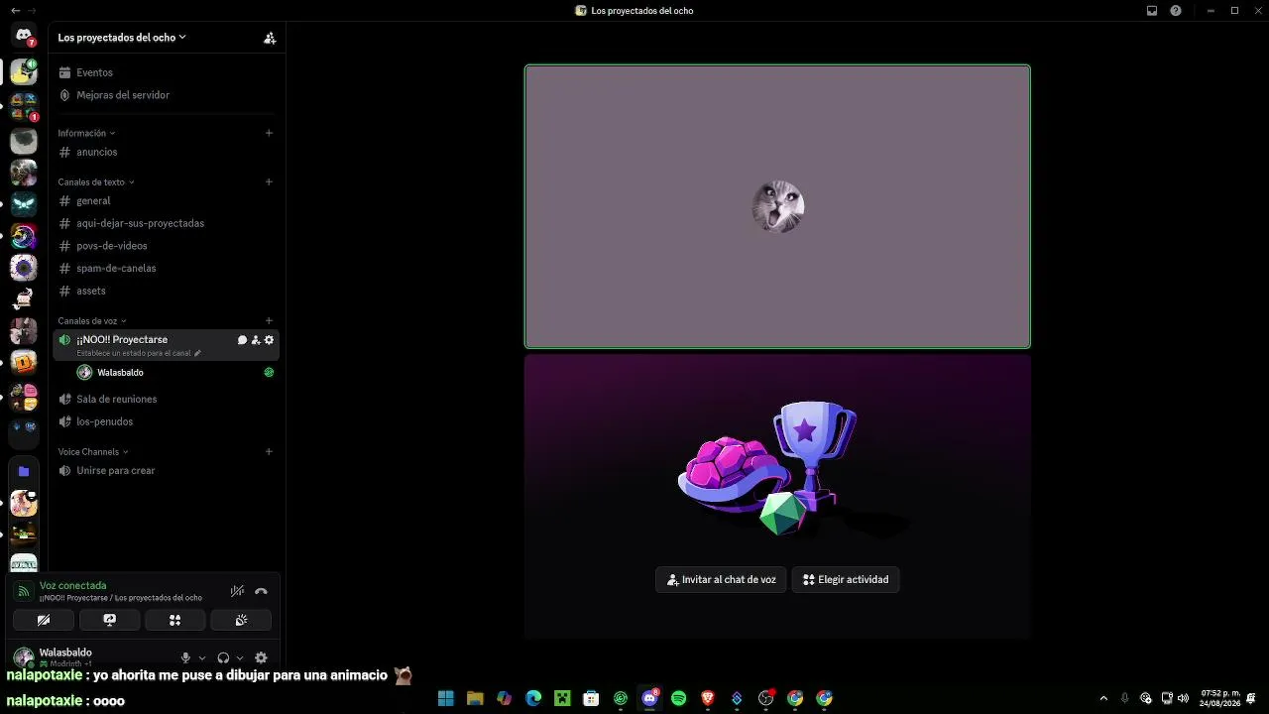1269x714 pixels.
Task: Open chat for ¡¡NOO!! Proyectarse voice channel
Action: click(x=242, y=340)
